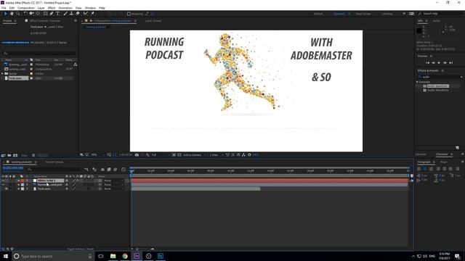Image resolution: width=465 pixels, height=261 pixels.
Task: Open the Graph Editor icon
Action: coord(124,170)
